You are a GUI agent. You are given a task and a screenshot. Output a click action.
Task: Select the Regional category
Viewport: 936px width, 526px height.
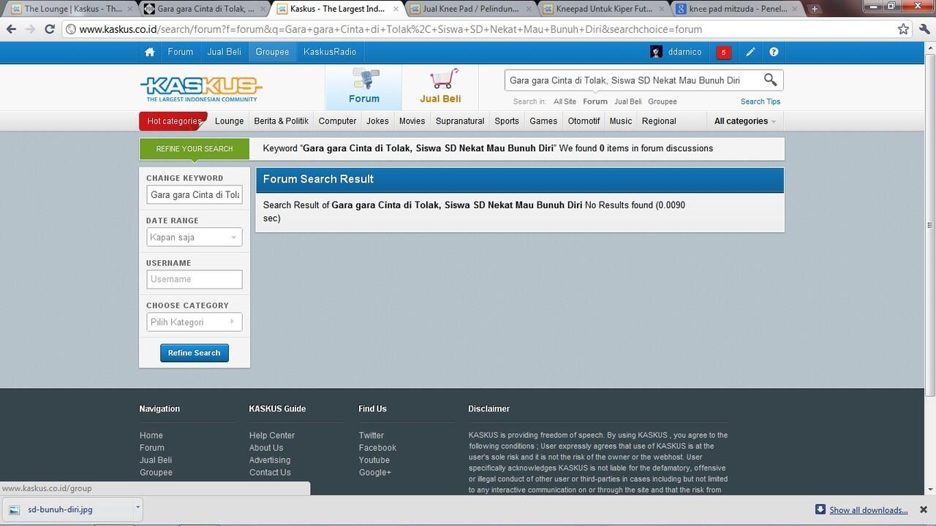coord(659,121)
